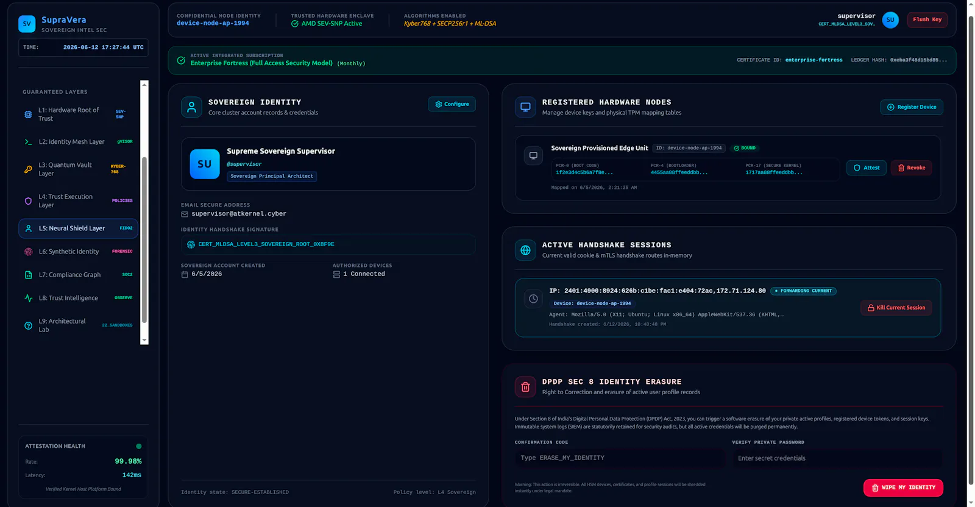This screenshot has width=975, height=507.
Task: Click the Sovereign Identity person icon
Action: (x=191, y=107)
